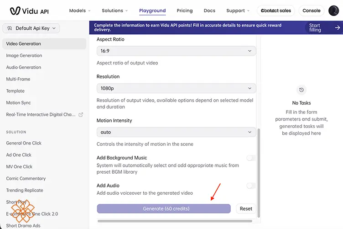Click the Motion Intensity label

coord(114,121)
